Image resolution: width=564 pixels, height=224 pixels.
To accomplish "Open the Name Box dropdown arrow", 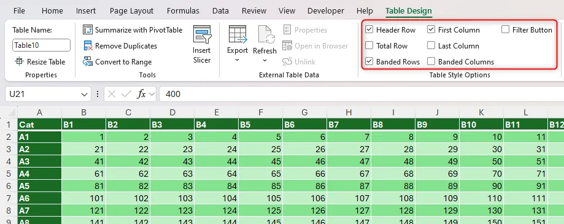I will tap(85, 95).
